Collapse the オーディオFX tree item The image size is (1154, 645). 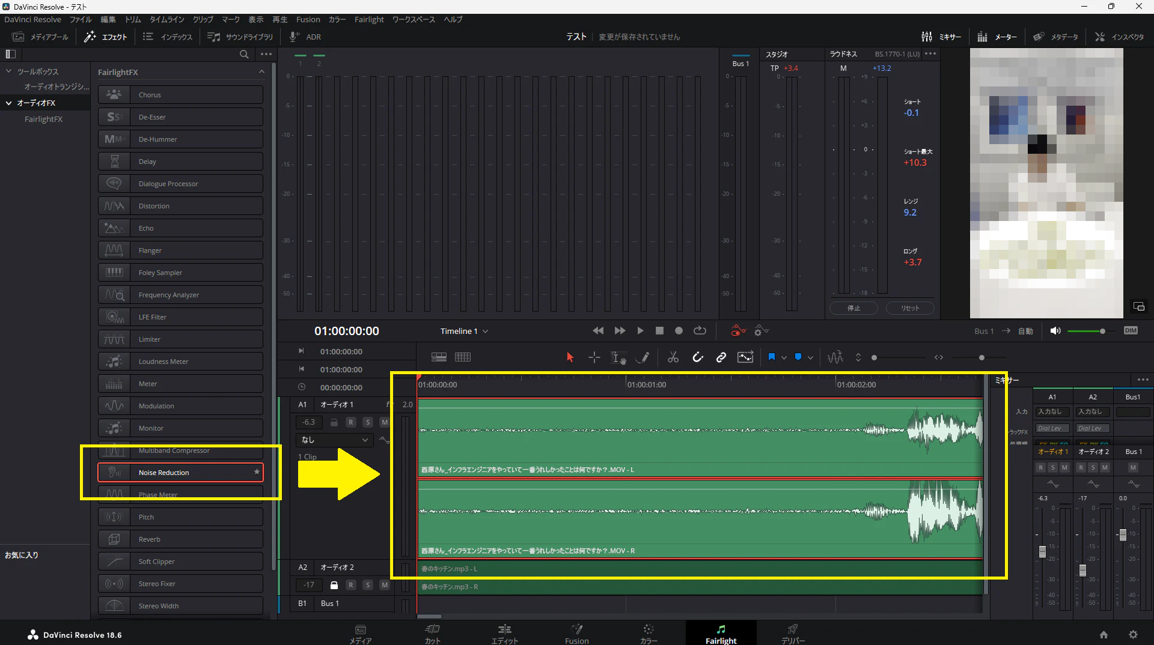tap(9, 103)
